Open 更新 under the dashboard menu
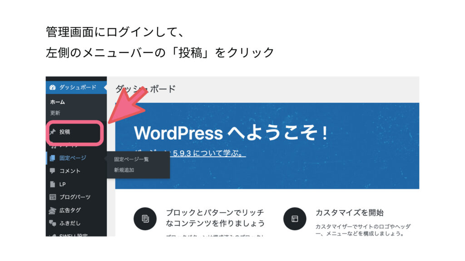This screenshot has width=465, height=261. click(55, 113)
